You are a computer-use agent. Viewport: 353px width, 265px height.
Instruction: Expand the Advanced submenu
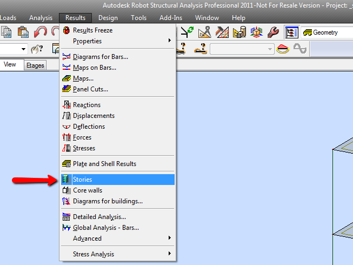117,239
